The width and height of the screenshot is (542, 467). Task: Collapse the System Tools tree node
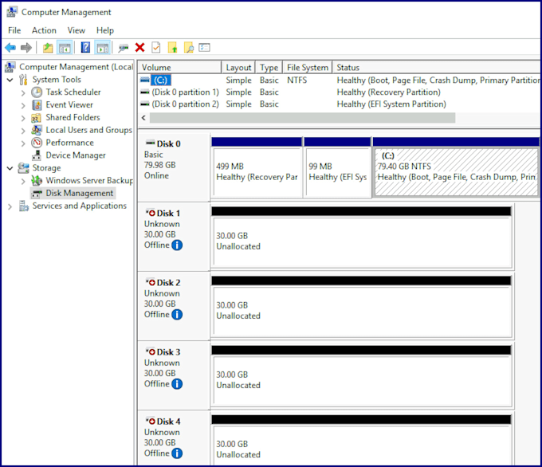[x=10, y=80]
